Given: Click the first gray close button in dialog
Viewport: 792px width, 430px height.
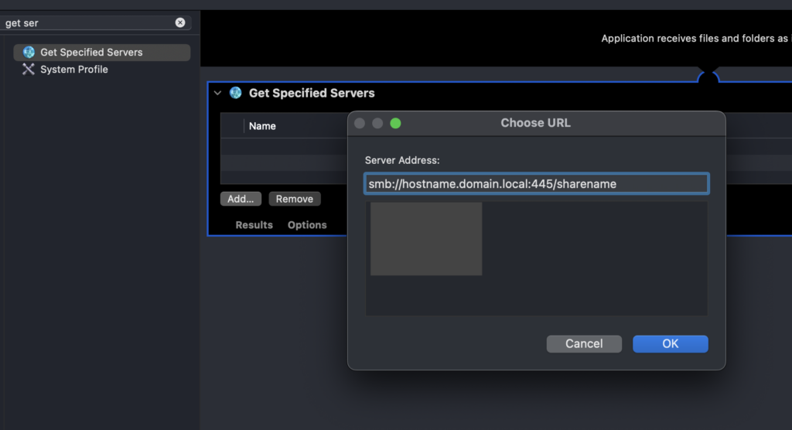Looking at the screenshot, I should [360, 123].
